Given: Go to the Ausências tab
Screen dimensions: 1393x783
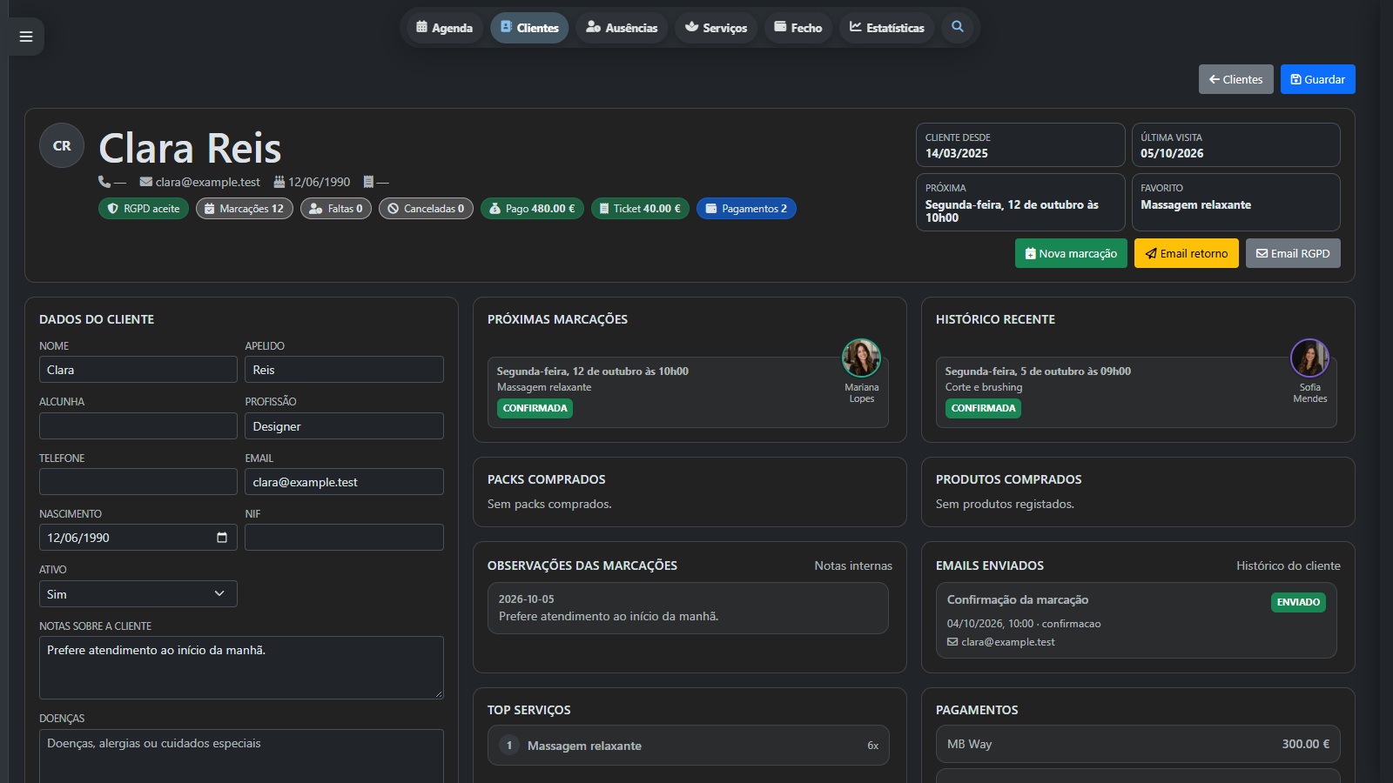Looking at the screenshot, I should [622, 28].
